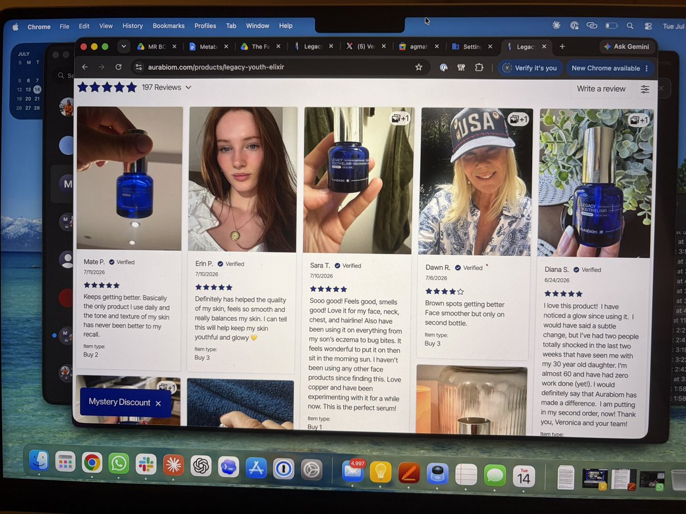This screenshot has height=514, width=686.
Task: Open the yellow lightbulb Dock app
Action: [380, 472]
